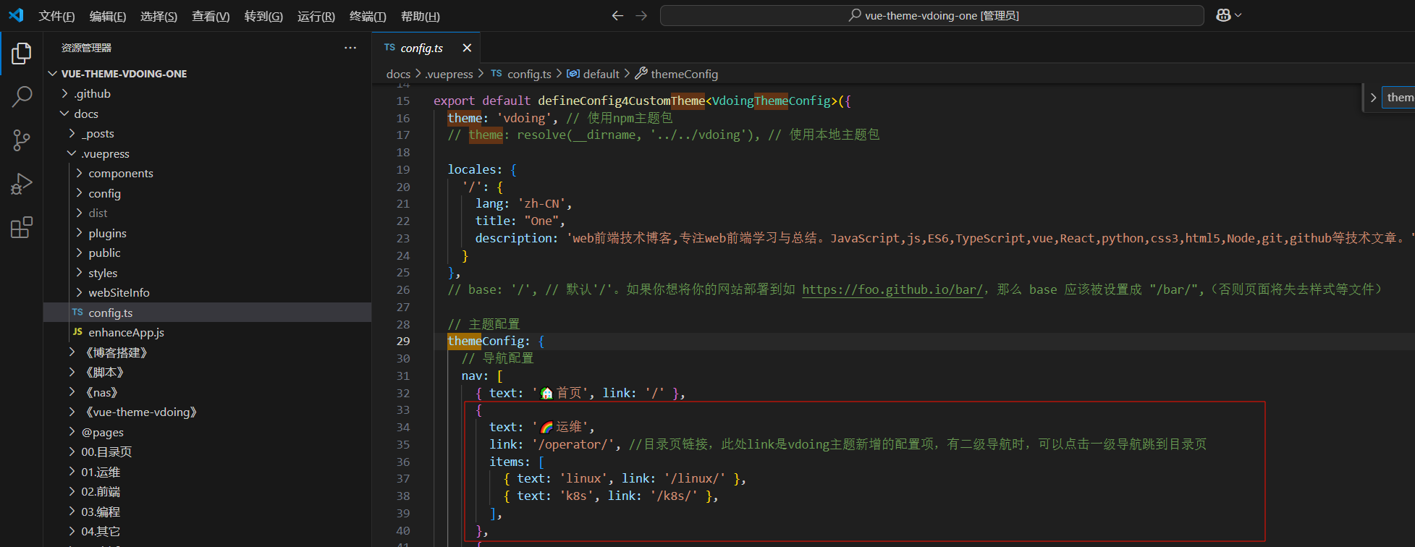Image resolution: width=1415 pixels, height=547 pixels.
Task: Expand the dist folder
Action: (x=207, y=213)
